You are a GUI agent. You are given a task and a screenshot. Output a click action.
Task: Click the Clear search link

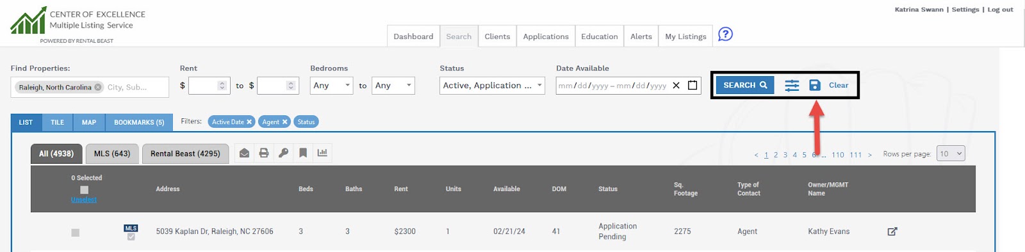pos(839,85)
